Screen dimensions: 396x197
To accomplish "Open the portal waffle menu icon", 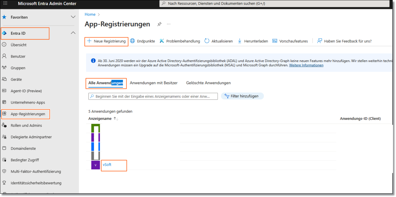I will coord(5,4).
